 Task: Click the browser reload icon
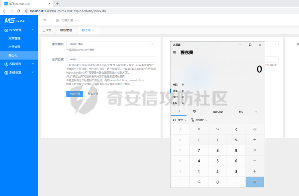[x=18, y=11]
